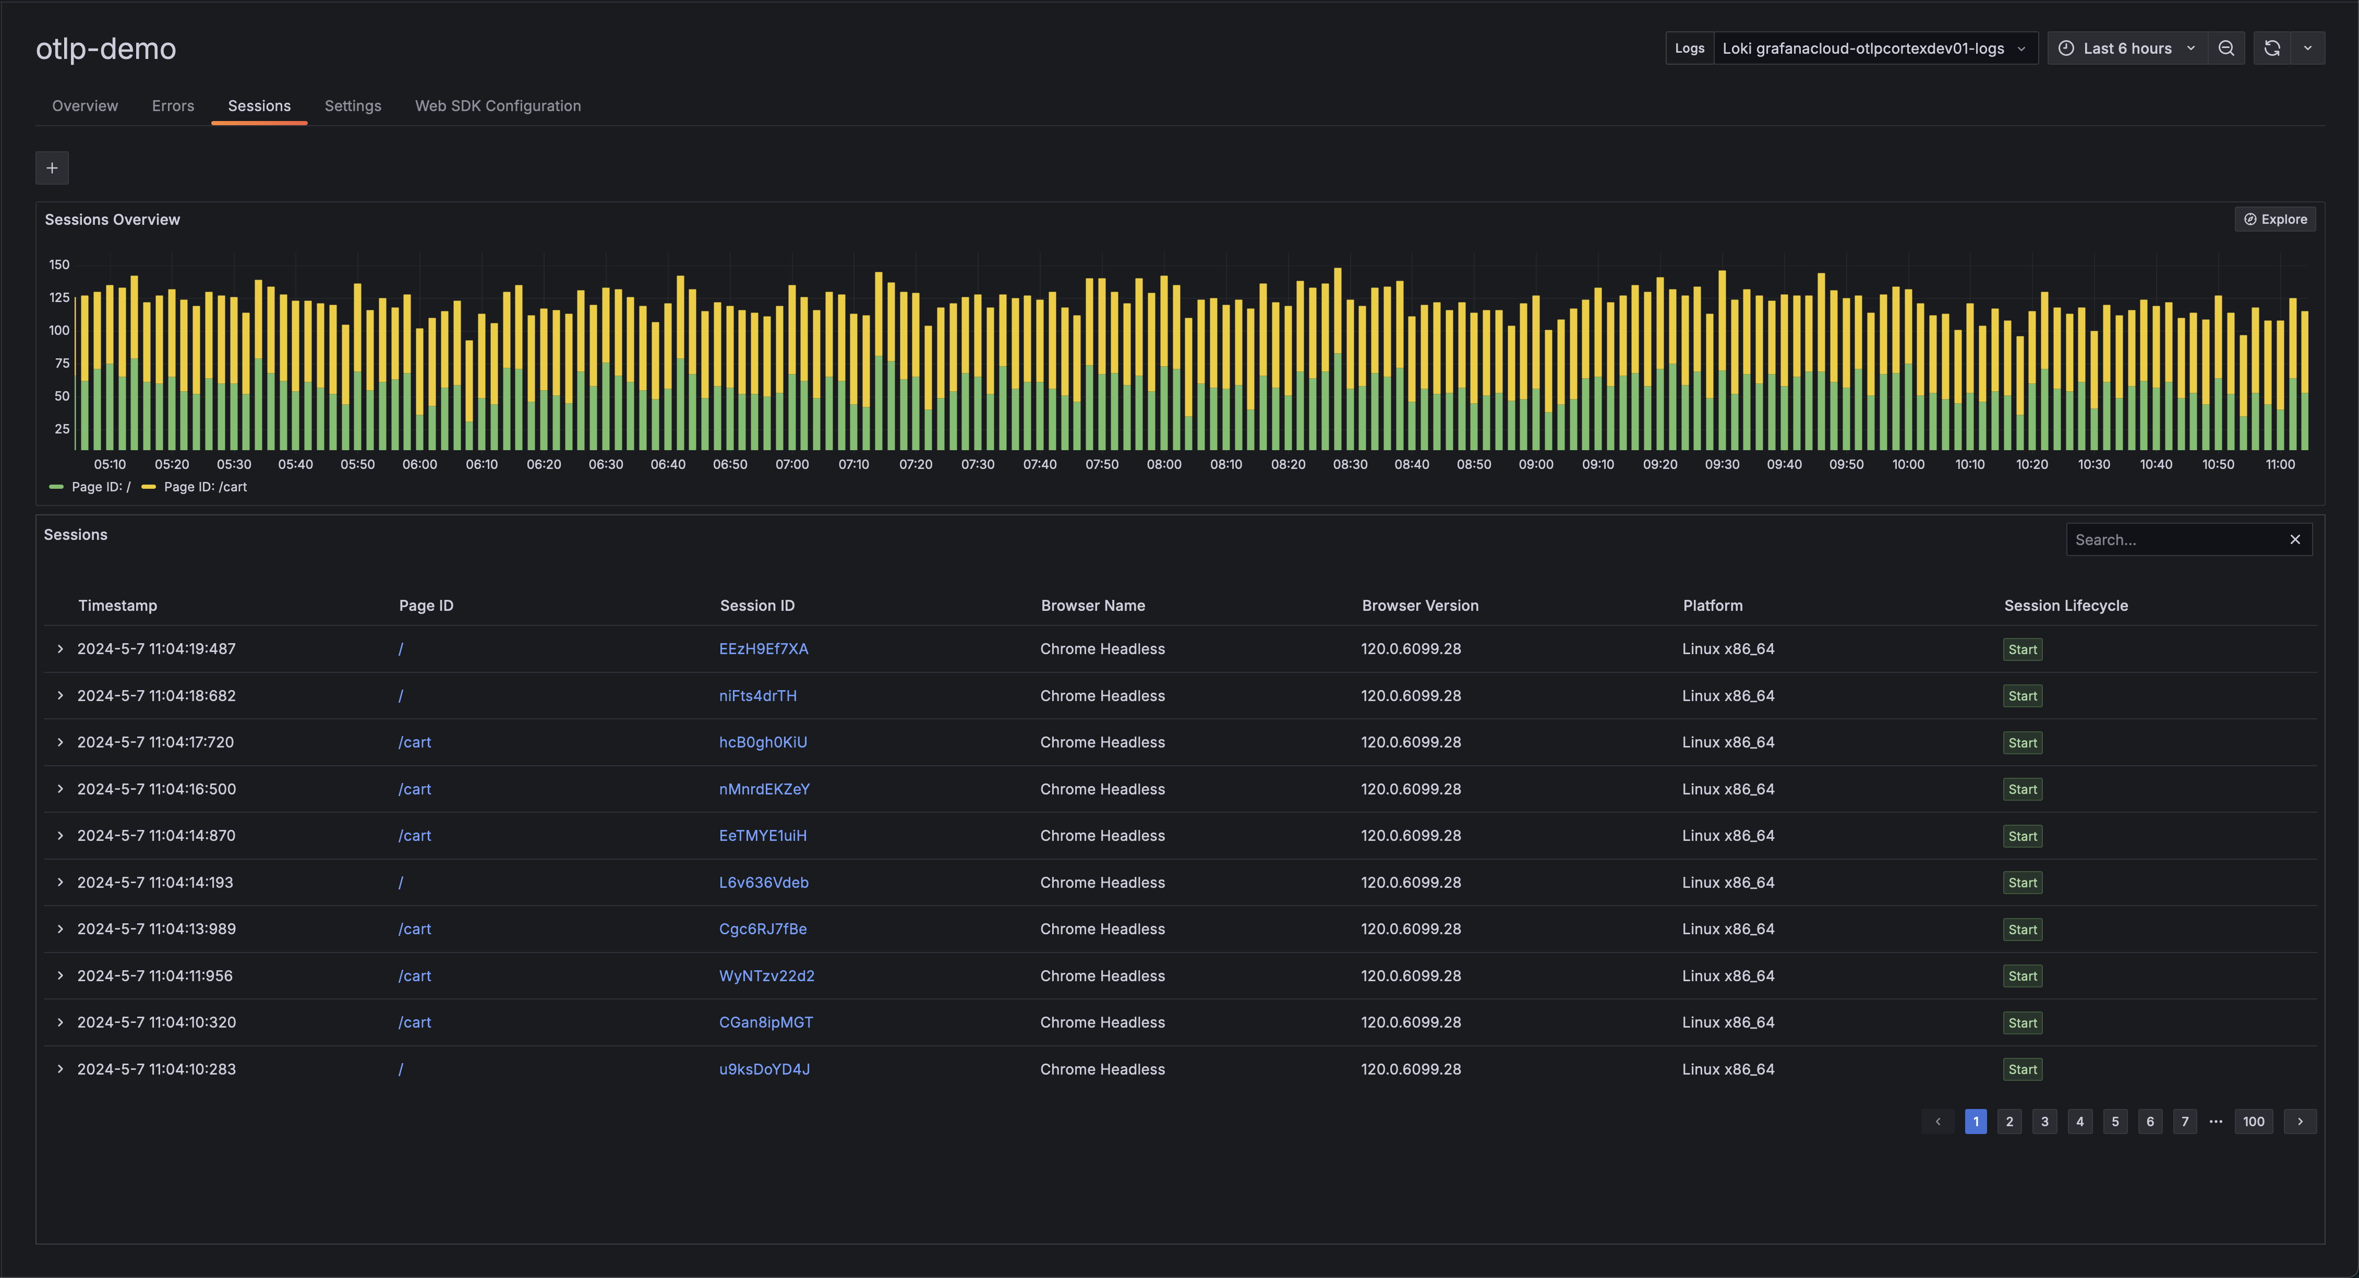Clear the search field using the X icon
The width and height of the screenshot is (2359, 1278).
click(2295, 539)
